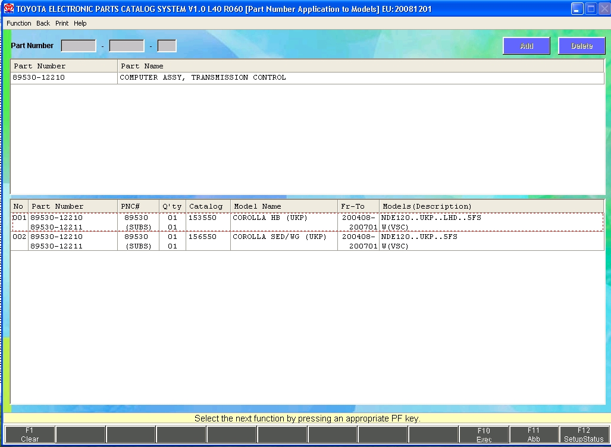
Task: Open the Print menu
Action: tap(62, 23)
